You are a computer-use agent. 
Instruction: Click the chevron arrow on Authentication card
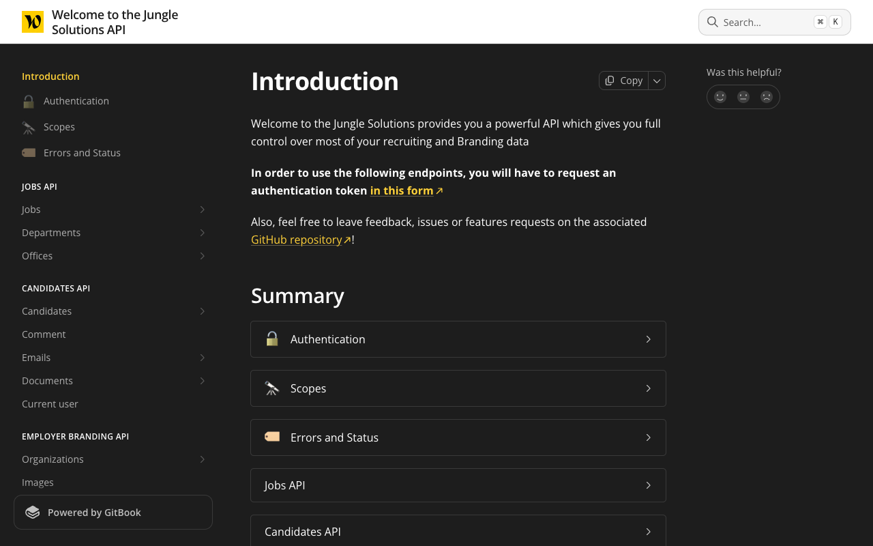[649, 339]
